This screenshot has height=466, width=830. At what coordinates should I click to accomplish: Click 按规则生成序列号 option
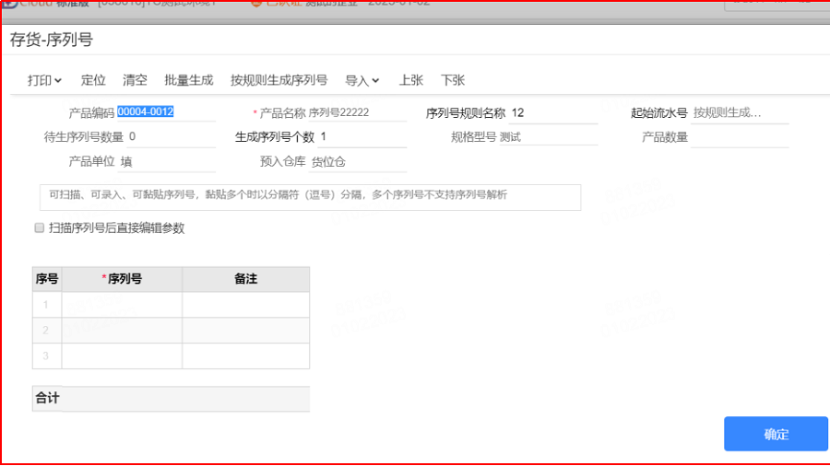click(279, 80)
